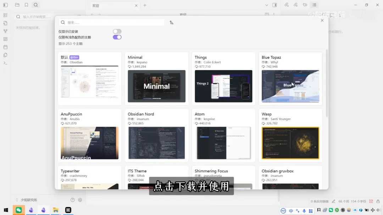Open the vault switcher 少阳研究所
This screenshot has height=215, width=383.
[x=28, y=200]
